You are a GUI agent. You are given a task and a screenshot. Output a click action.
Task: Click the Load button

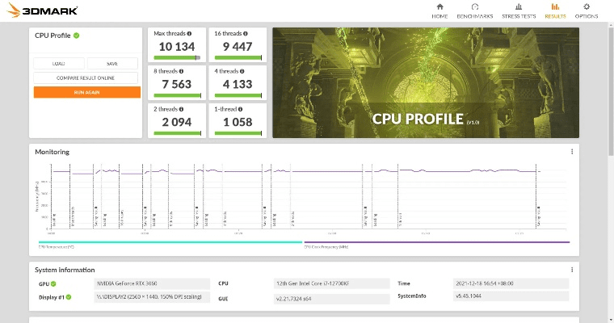[x=59, y=64]
